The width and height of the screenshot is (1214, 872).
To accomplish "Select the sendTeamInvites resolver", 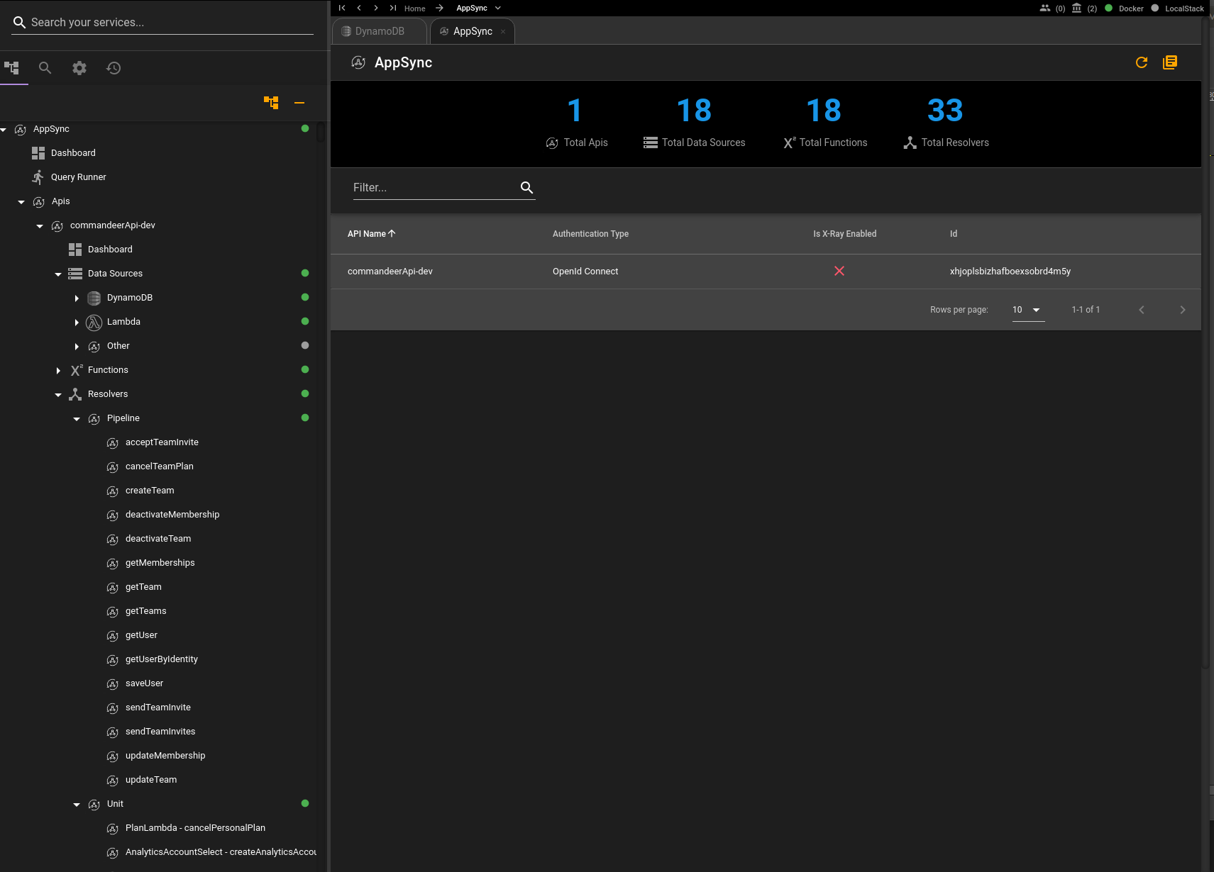I will click(x=160, y=732).
